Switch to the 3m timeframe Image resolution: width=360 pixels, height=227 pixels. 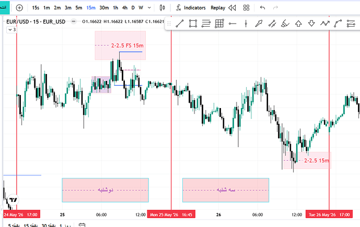click(x=68, y=8)
